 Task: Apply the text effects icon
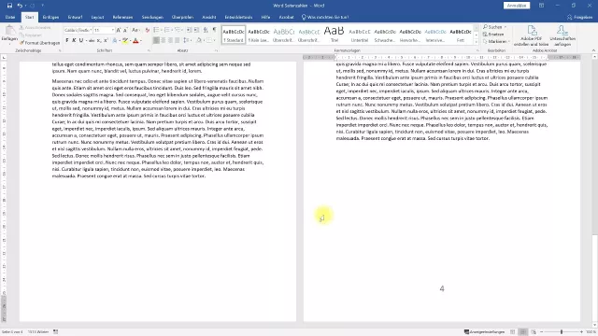click(115, 40)
